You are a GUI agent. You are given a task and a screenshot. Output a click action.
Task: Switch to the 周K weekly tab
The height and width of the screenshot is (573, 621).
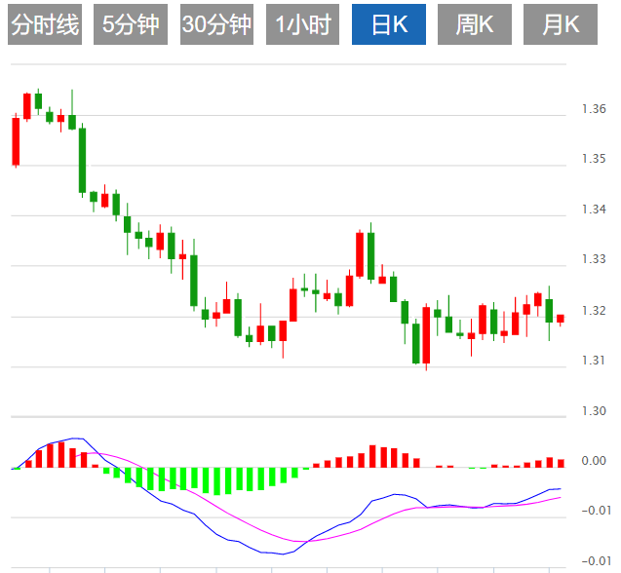tap(475, 24)
